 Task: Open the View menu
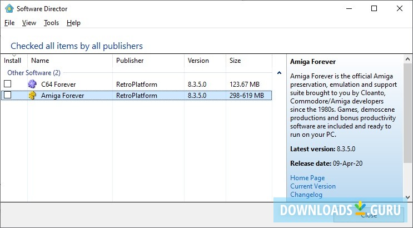pos(29,23)
